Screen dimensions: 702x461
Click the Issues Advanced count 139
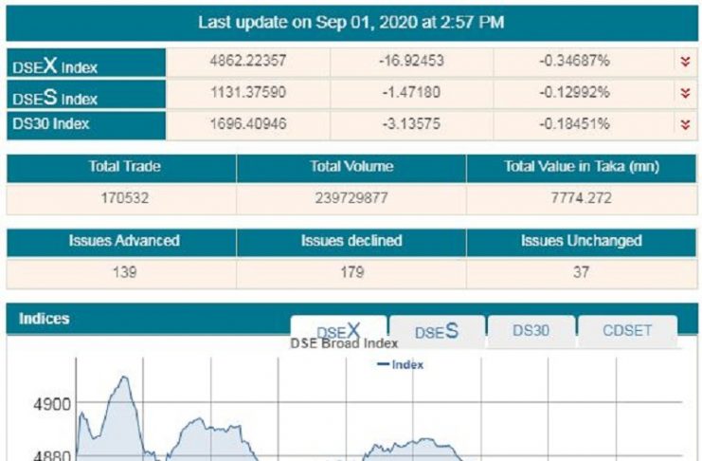(124, 271)
